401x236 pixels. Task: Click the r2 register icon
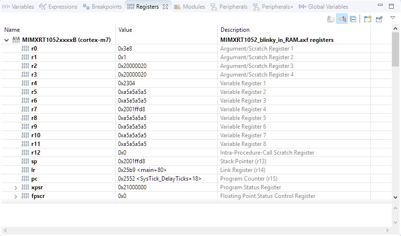coord(26,66)
